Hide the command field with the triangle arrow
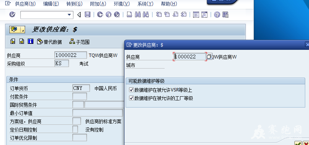This screenshot has height=145, width=309. click(x=79, y=15)
